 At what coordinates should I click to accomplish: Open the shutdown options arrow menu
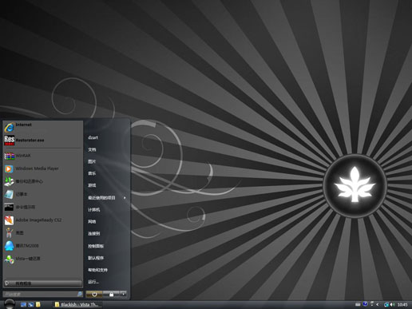click(123, 294)
